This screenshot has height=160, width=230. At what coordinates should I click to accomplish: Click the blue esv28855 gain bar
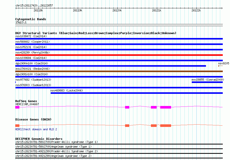207,82
